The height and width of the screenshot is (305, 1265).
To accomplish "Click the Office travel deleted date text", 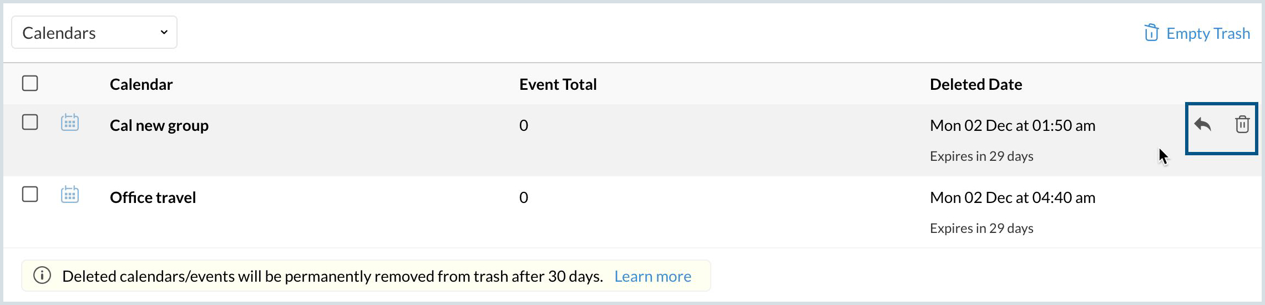I will point(1012,197).
